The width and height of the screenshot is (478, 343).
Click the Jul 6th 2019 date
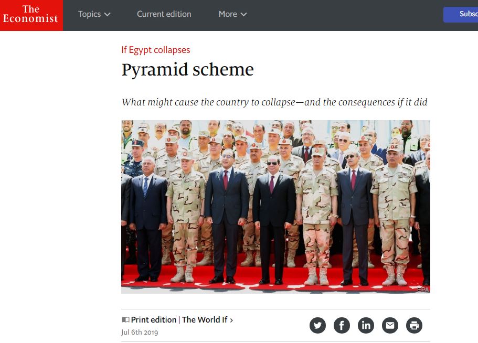point(140,332)
